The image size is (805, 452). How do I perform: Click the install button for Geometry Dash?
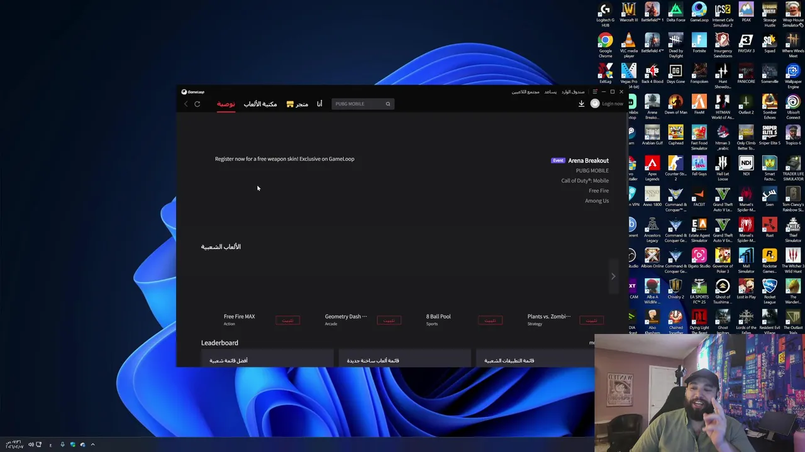click(389, 320)
